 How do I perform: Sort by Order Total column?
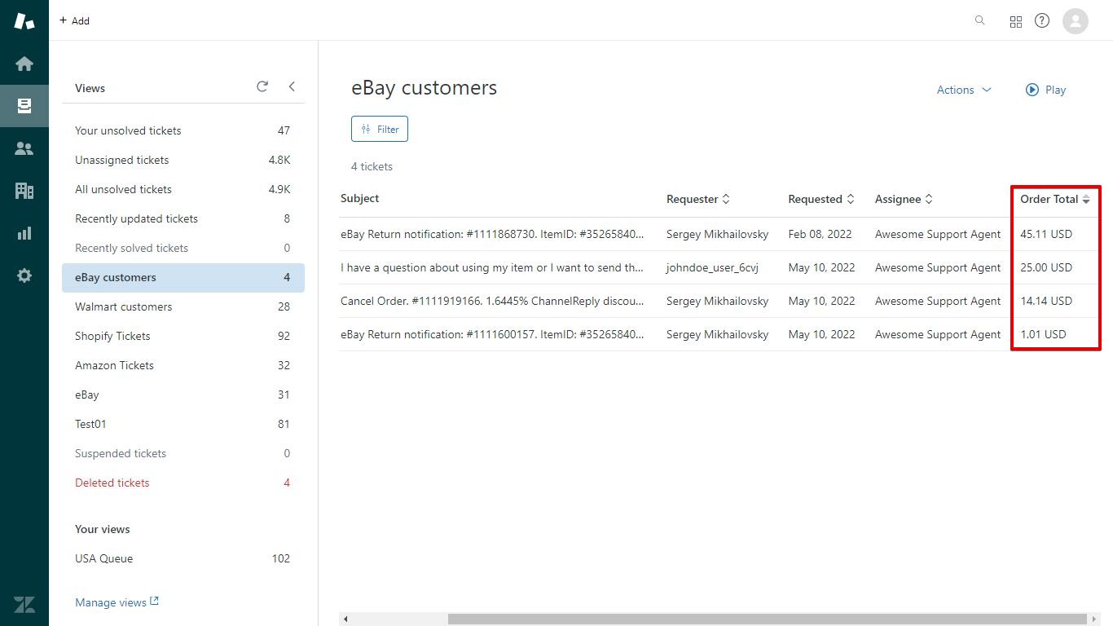(x=1055, y=199)
